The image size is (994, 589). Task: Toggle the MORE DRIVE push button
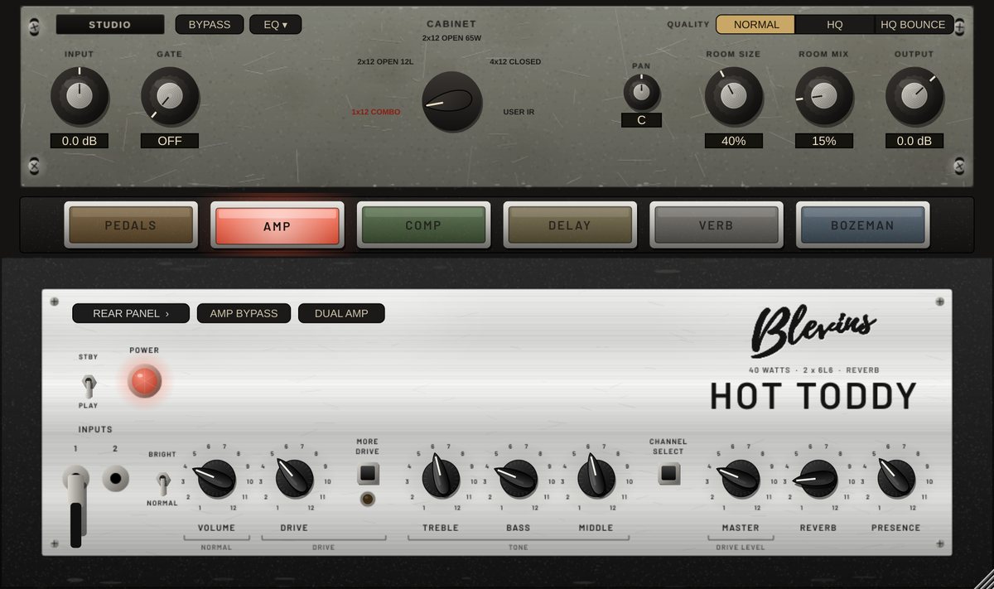(x=368, y=474)
